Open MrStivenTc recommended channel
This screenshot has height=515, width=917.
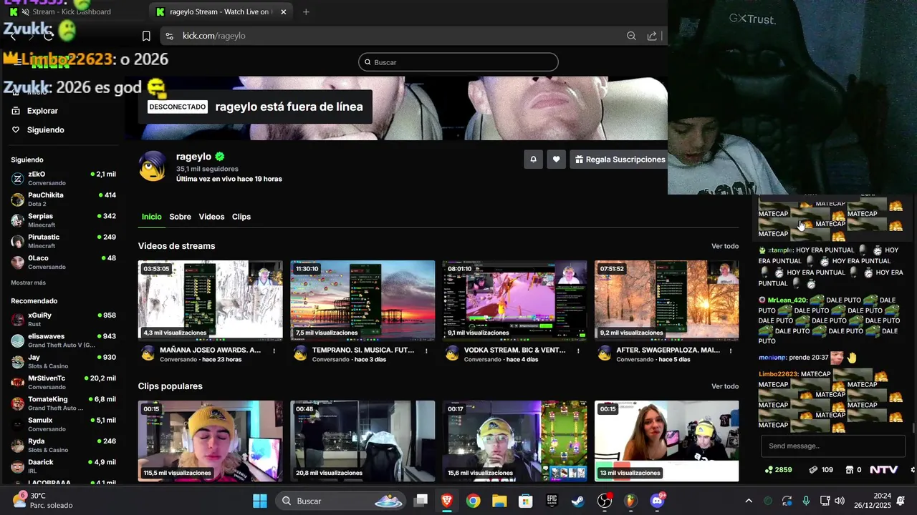63,383
